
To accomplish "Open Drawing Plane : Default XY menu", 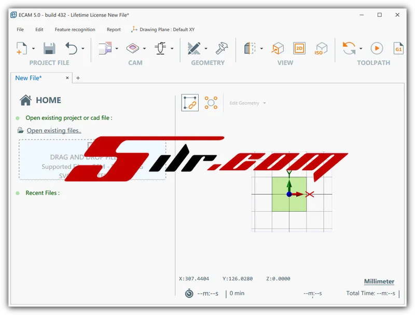I will pyautogui.click(x=163, y=30).
